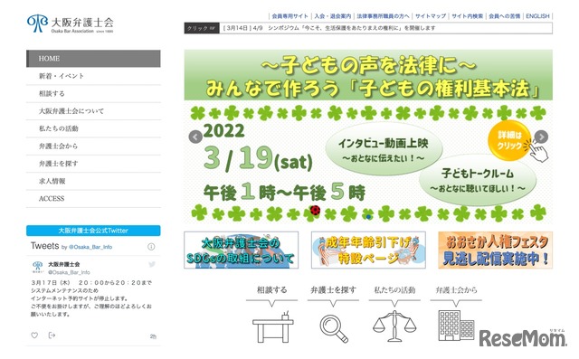This screenshot has width=579, height=359.
Task: Click 相談する label above desk icon
Action: coord(271,290)
